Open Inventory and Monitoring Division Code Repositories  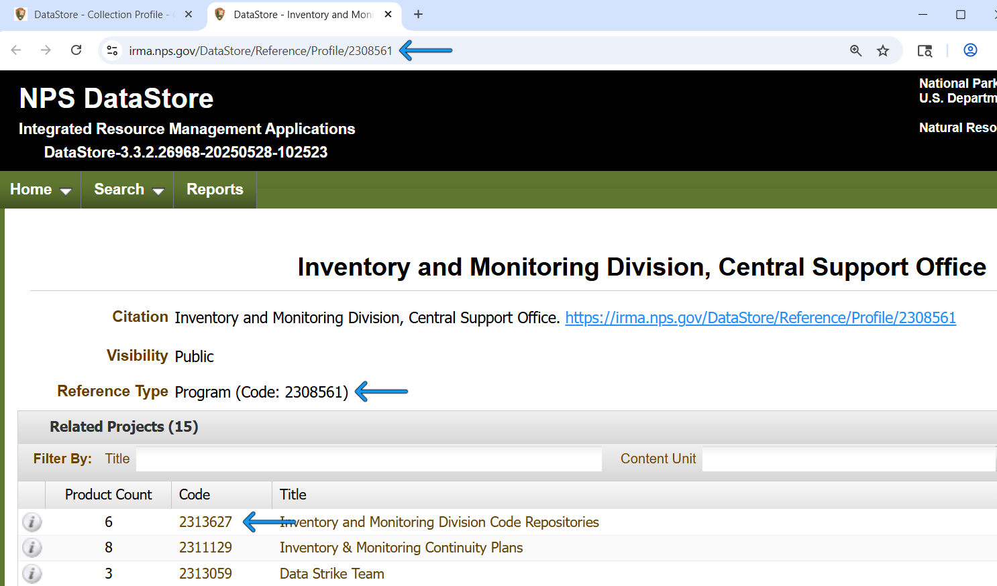[439, 522]
